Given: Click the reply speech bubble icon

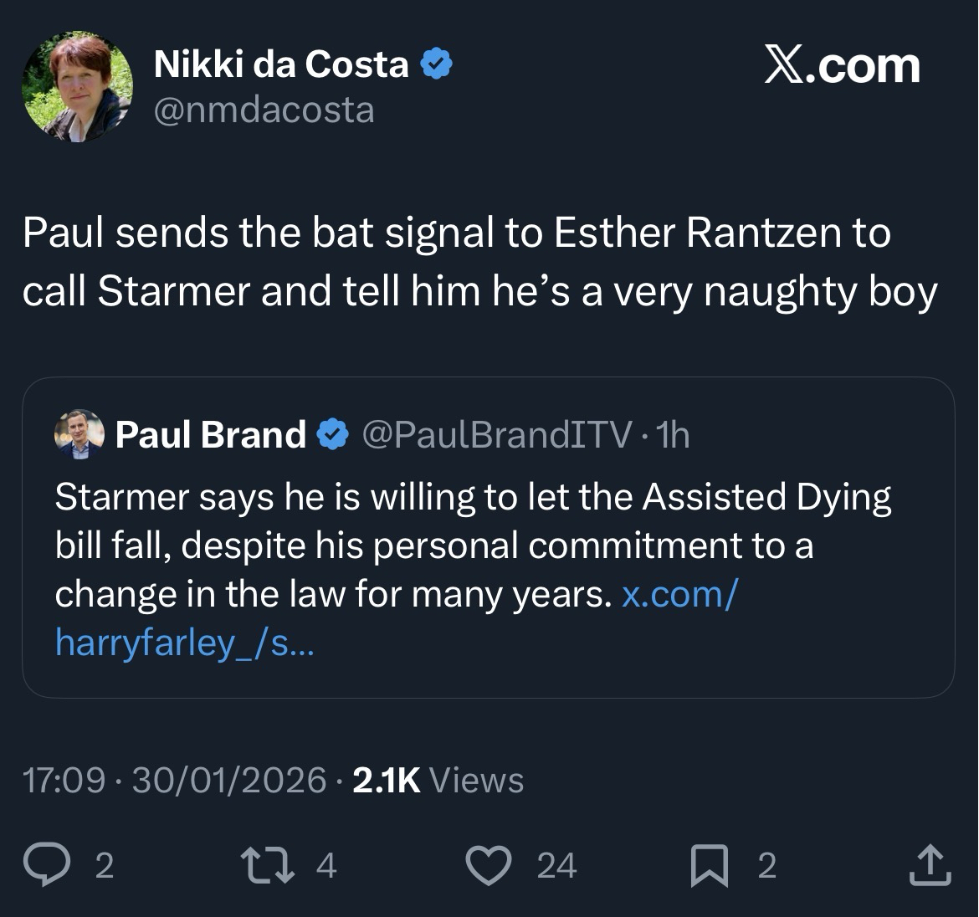Looking at the screenshot, I should click(x=49, y=865).
